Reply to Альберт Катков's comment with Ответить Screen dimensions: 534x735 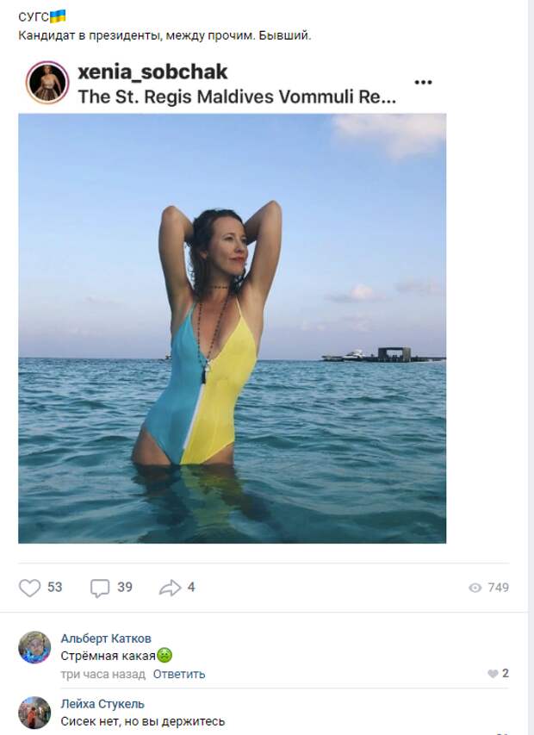(x=179, y=674)
